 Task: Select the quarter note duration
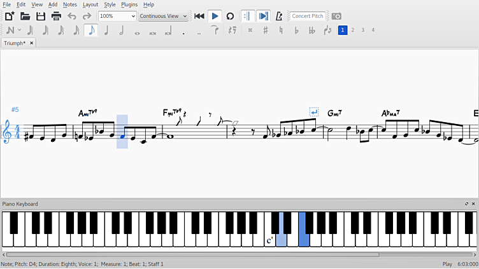tap(106, 30)
